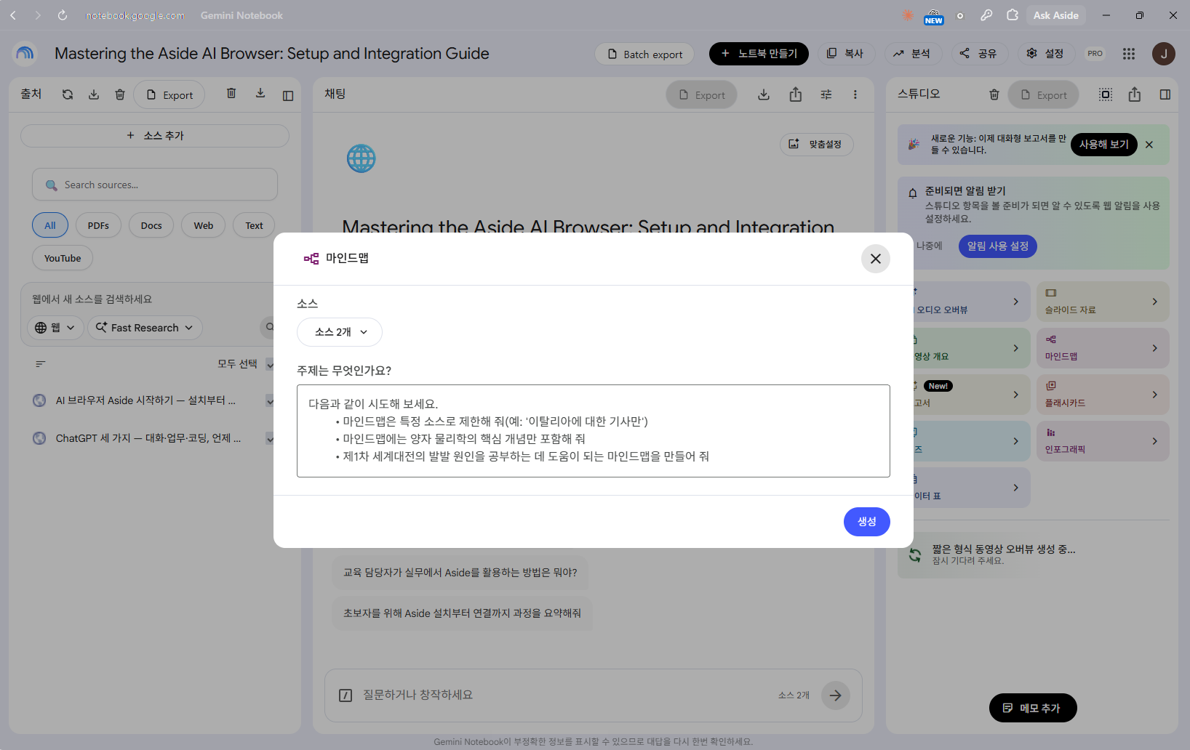Click the 맞춤설정 button
The image size is (1190, 750).
pos(817,145)
